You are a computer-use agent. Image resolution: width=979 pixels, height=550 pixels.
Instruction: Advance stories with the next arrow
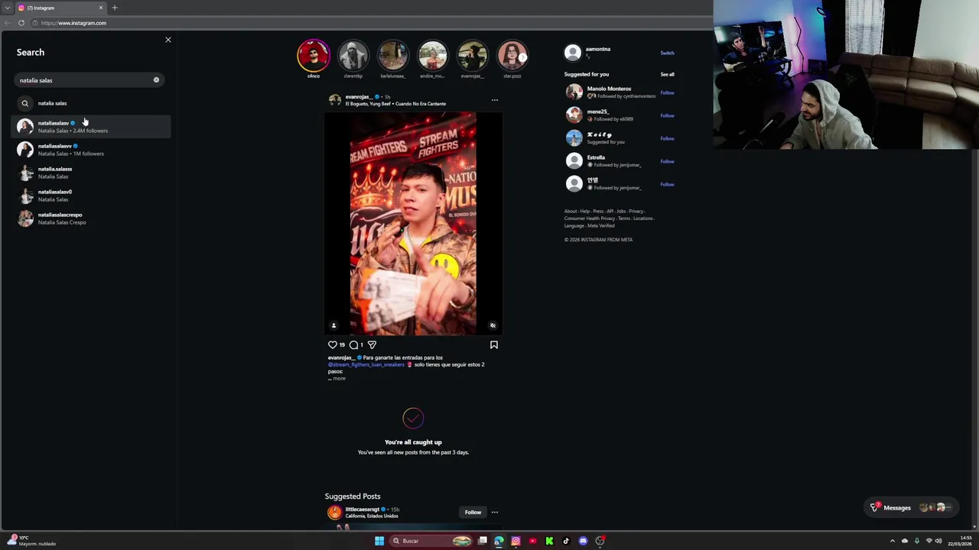pos(523,57)
